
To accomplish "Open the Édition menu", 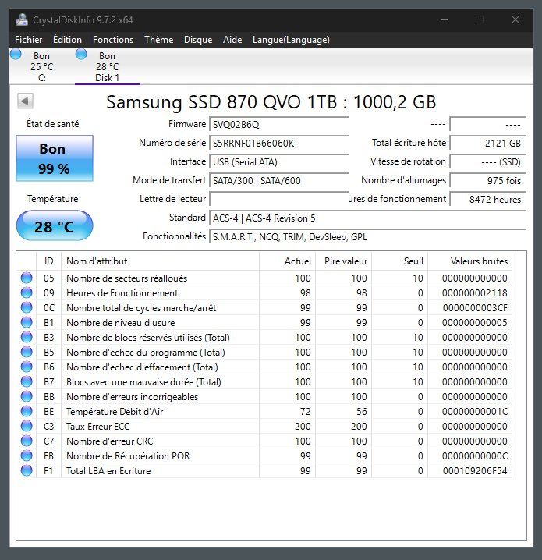I will pyautogui.click(x=68, y=40).
